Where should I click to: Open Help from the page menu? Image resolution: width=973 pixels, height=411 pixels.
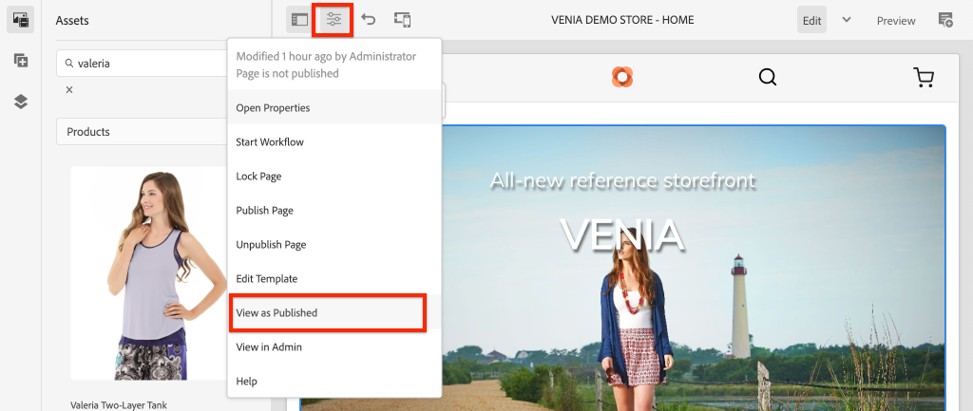tap(334, 382)
